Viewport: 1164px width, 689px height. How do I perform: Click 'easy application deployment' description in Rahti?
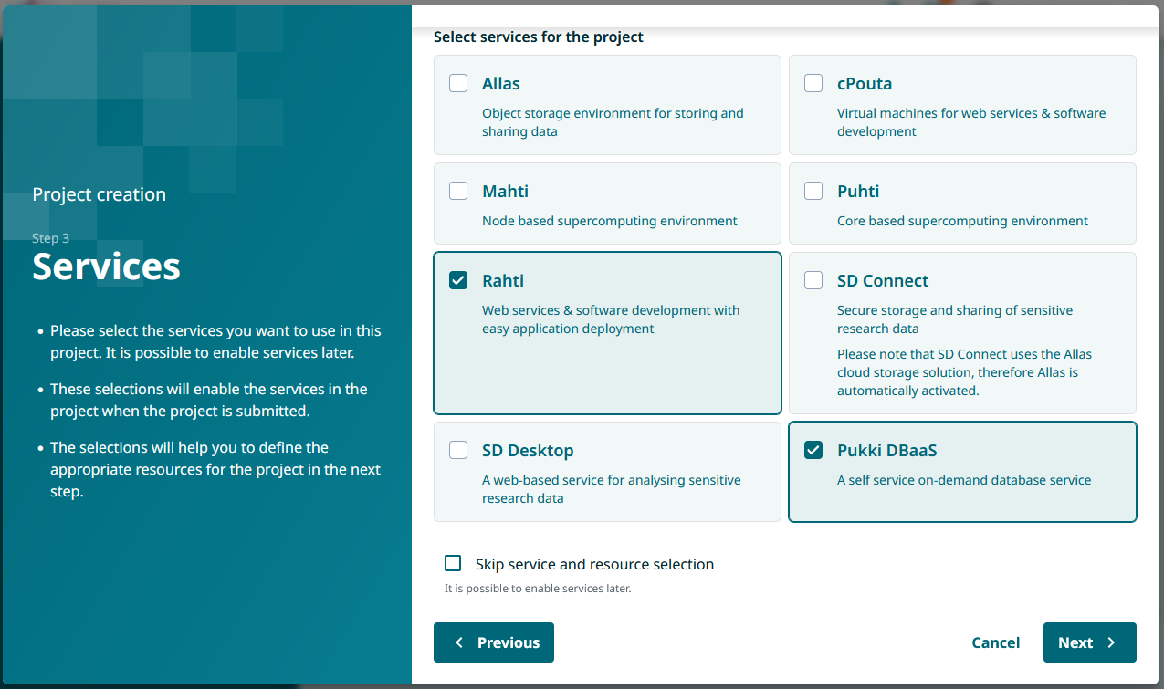click(611, 319)
